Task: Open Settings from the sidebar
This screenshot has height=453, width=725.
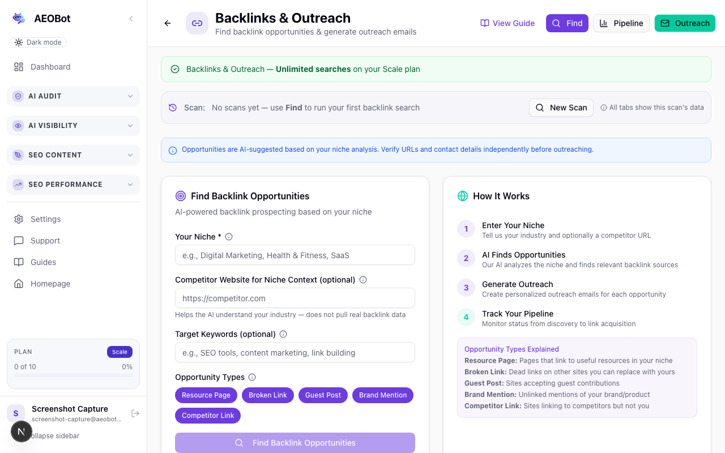Action: (x=73, y=219)
